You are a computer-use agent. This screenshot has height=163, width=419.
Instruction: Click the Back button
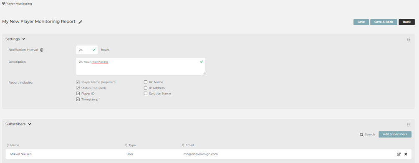(x=406, y=22)
